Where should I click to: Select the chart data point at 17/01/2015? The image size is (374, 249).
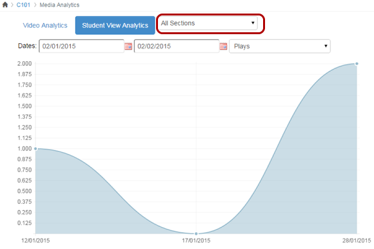(196, 234)
